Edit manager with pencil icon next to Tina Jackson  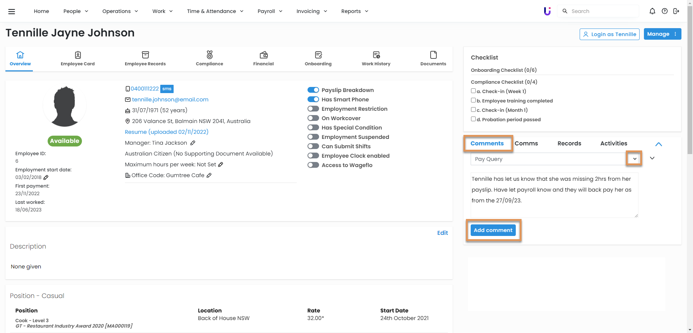point(193,143)
